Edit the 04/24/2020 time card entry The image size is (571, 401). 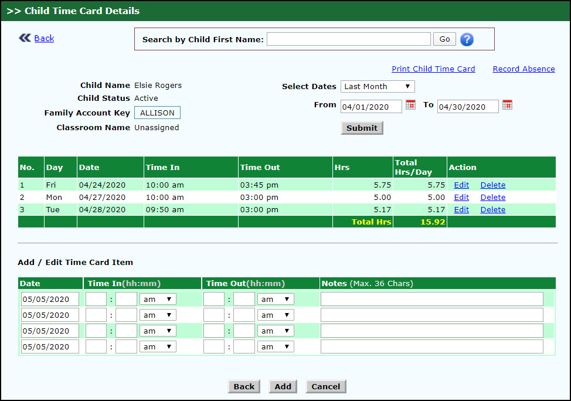(x=461, y=185)
